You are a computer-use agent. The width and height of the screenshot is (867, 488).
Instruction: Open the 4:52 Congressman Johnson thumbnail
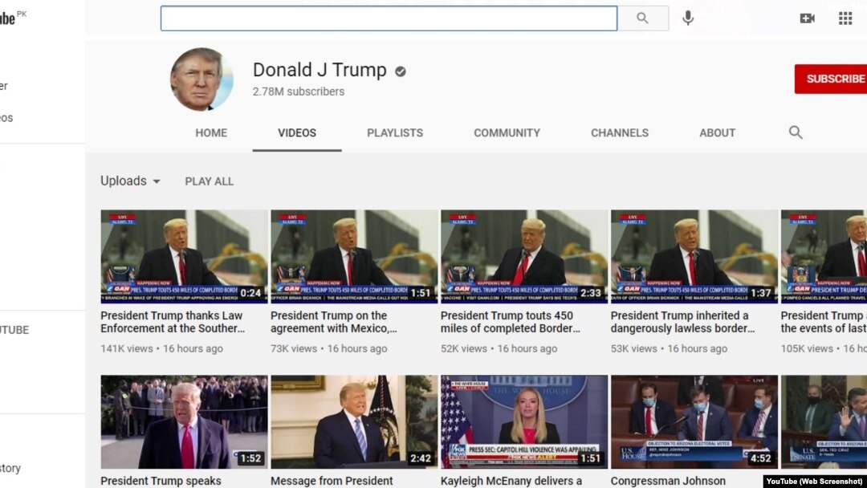pyautogui.click(x=694, y=422)
